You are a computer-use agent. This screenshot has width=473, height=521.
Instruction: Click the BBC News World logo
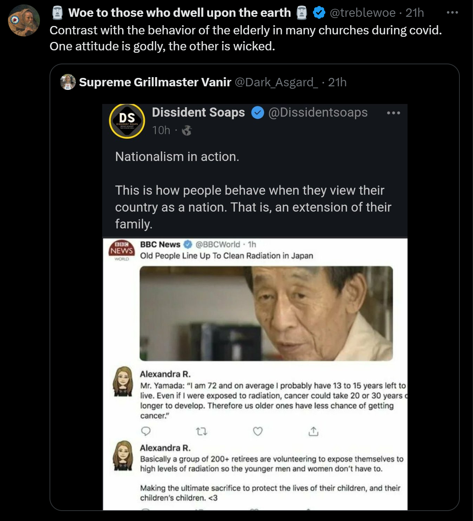tap(122, 251)
